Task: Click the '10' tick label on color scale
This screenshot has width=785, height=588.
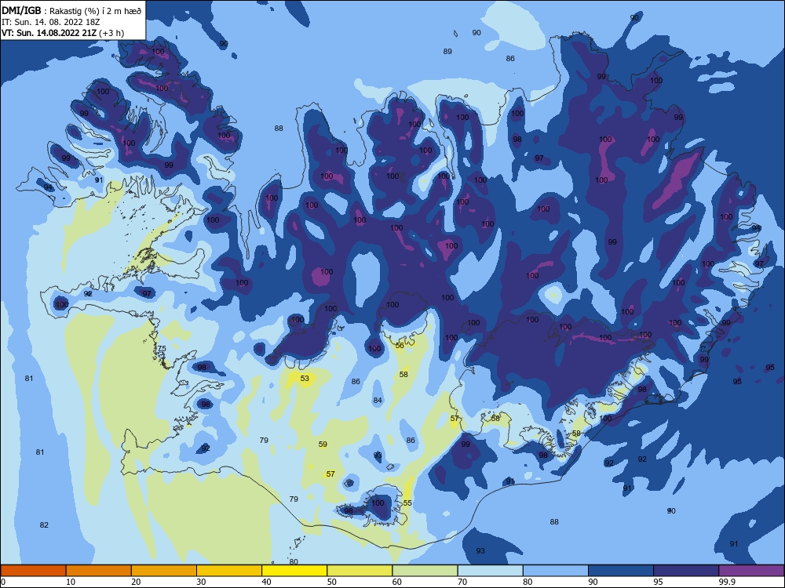Action: click(x=71, y=582)
